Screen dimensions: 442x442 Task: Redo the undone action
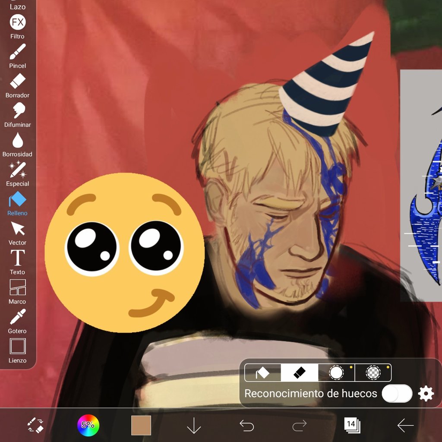[300, 425]
